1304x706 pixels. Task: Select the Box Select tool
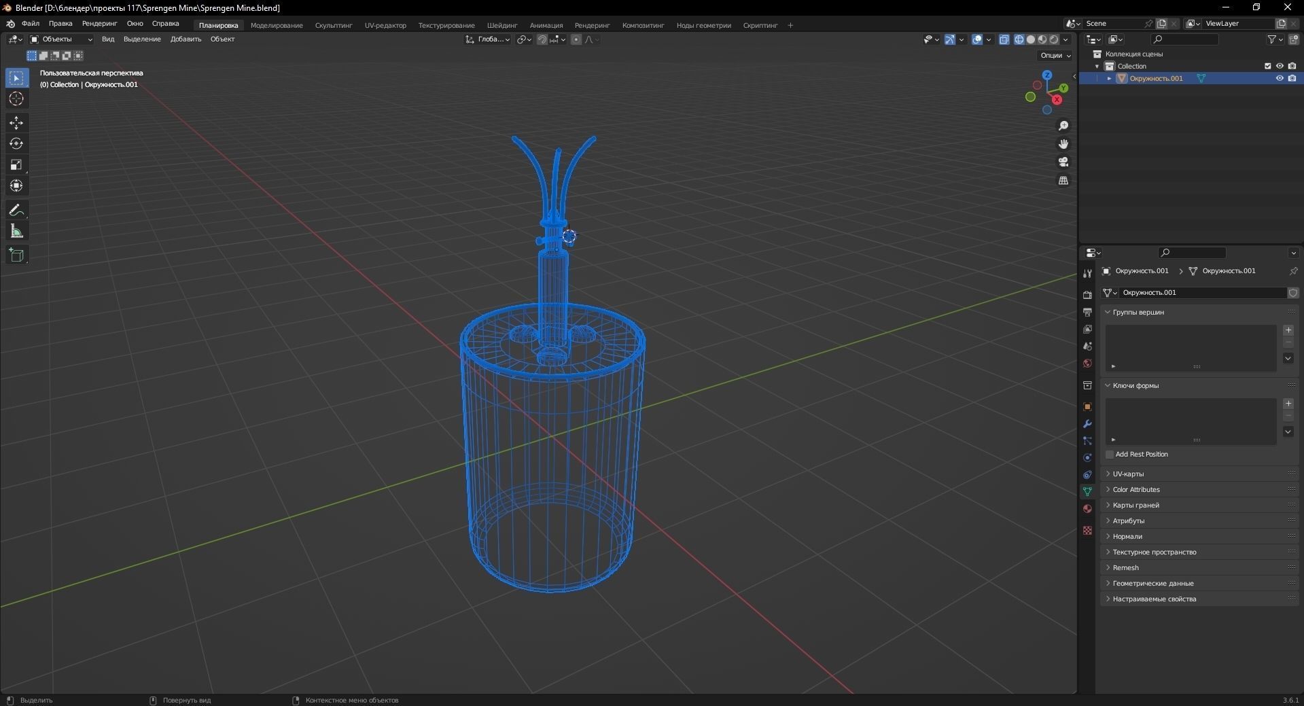16,78
